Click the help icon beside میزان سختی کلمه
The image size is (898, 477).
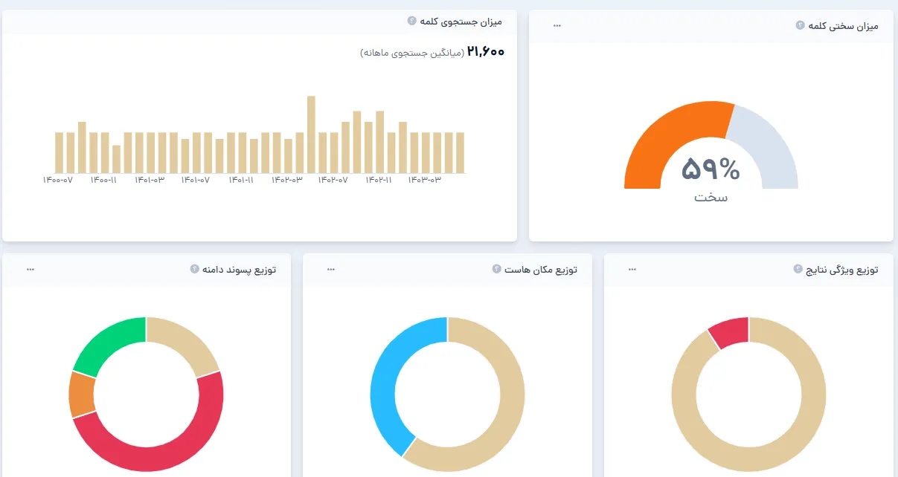click(801, 25)
